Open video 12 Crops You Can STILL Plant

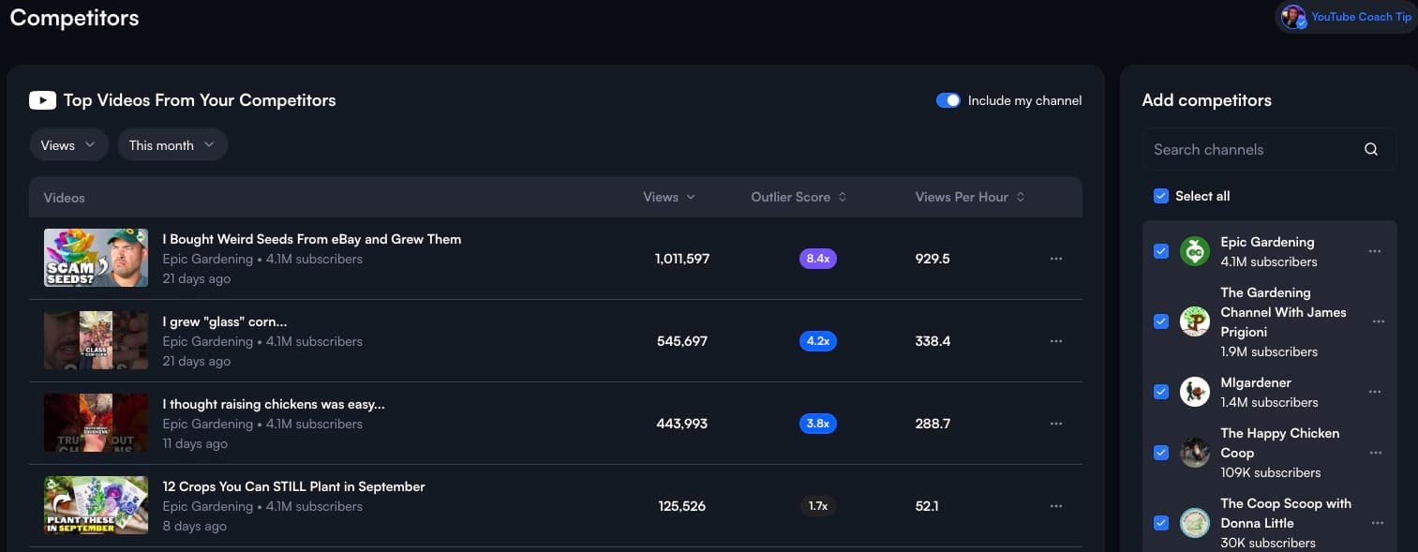293,486
